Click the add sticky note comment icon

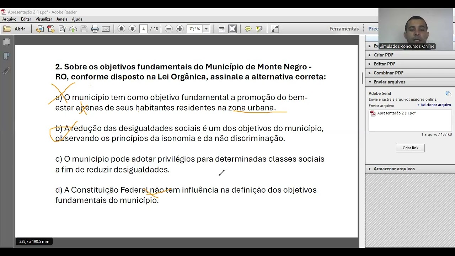point(248,29)
